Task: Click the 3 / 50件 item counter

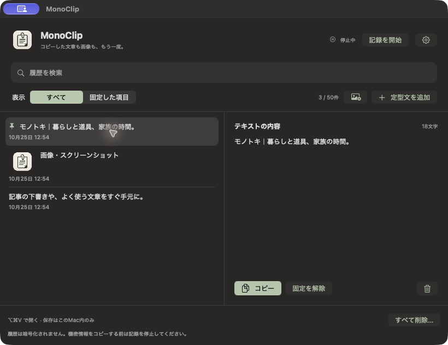Action: click(x=328, y=97)
